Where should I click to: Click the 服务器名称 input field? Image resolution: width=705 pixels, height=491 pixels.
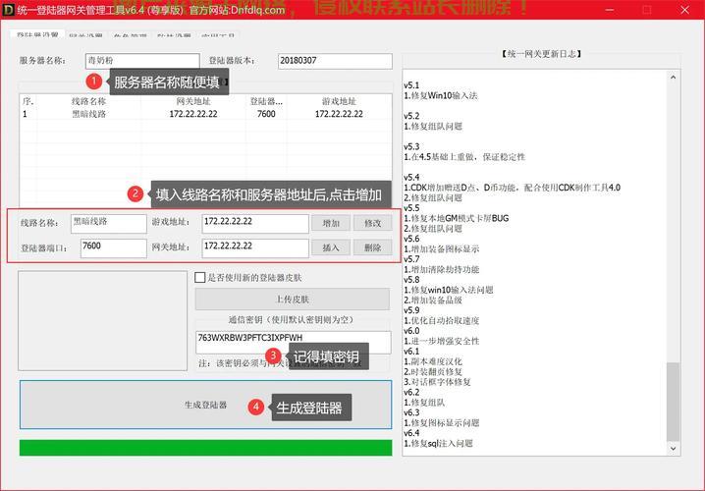coord(142,61)
